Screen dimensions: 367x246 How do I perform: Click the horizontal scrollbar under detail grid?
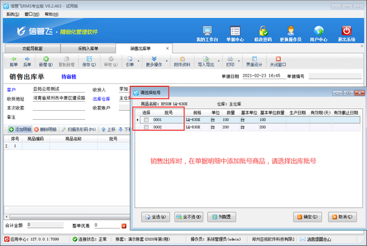(68, 216)
